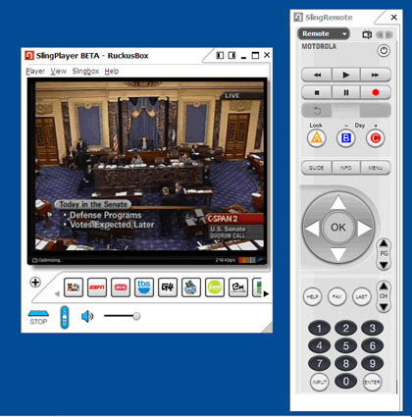The height and width of the screenshot is (417, 412).
Task: Click the instant replay button on the remote
Action: 317,111
